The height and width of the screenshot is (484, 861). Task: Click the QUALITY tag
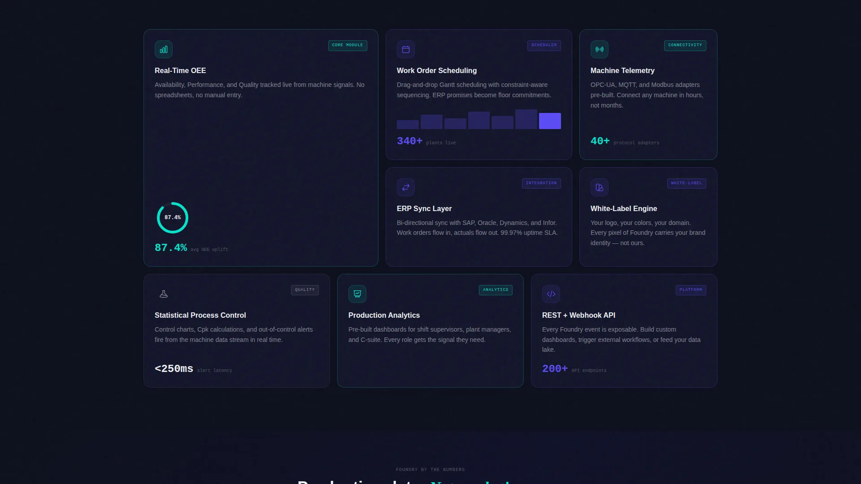tap(305, 290)
